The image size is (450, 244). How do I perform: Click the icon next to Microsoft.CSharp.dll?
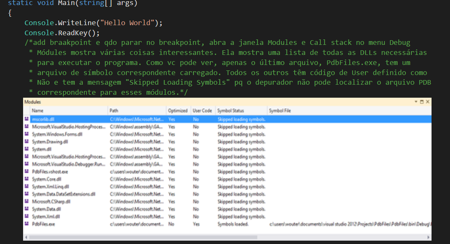[27, 201]
